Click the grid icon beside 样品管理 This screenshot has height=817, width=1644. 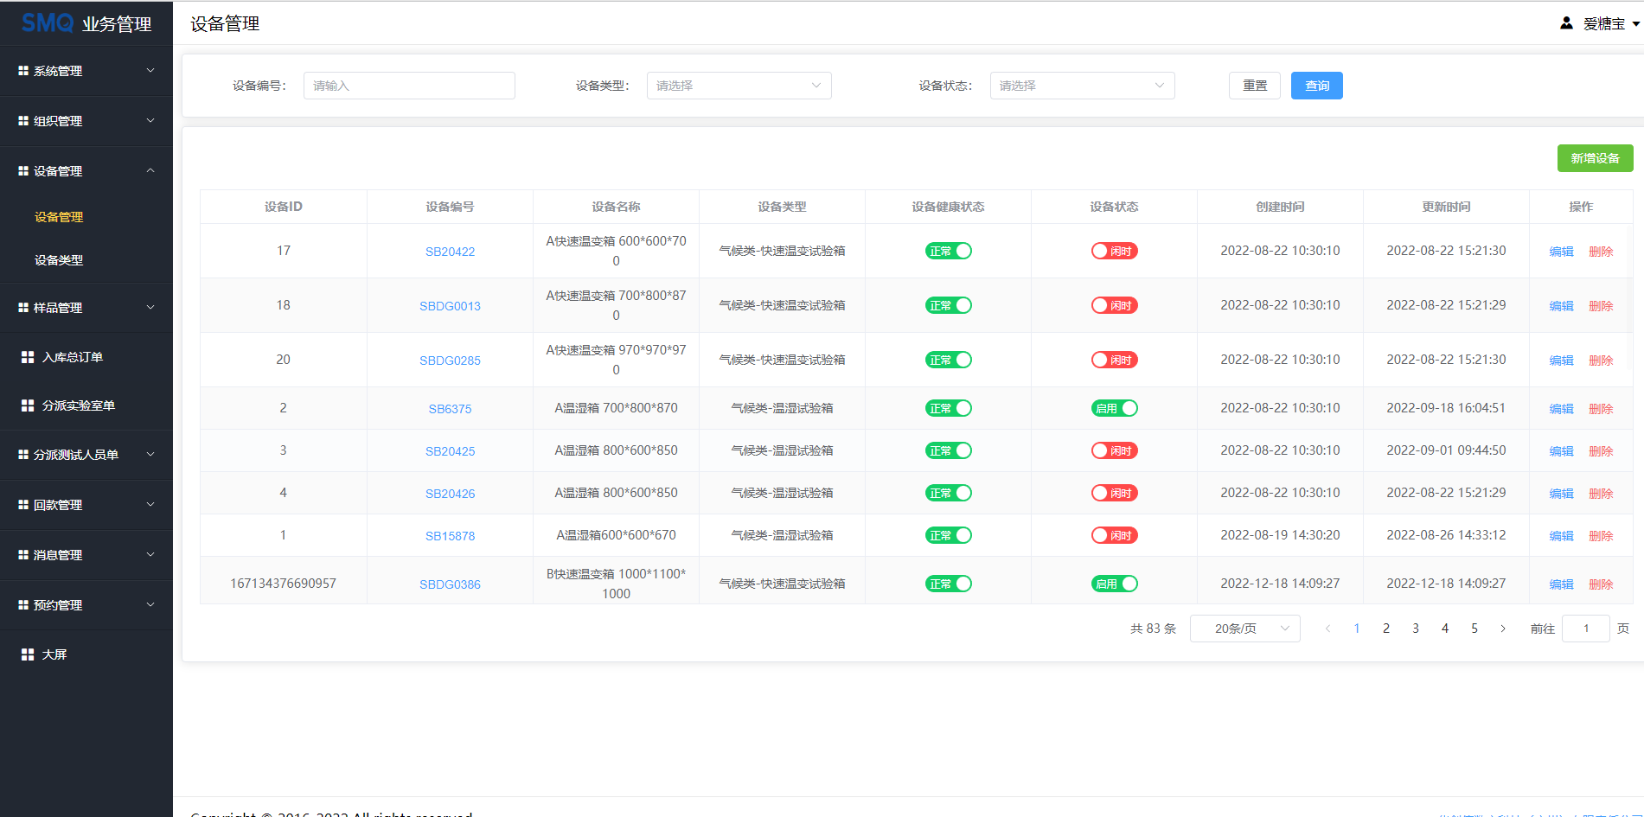point(23,308)
